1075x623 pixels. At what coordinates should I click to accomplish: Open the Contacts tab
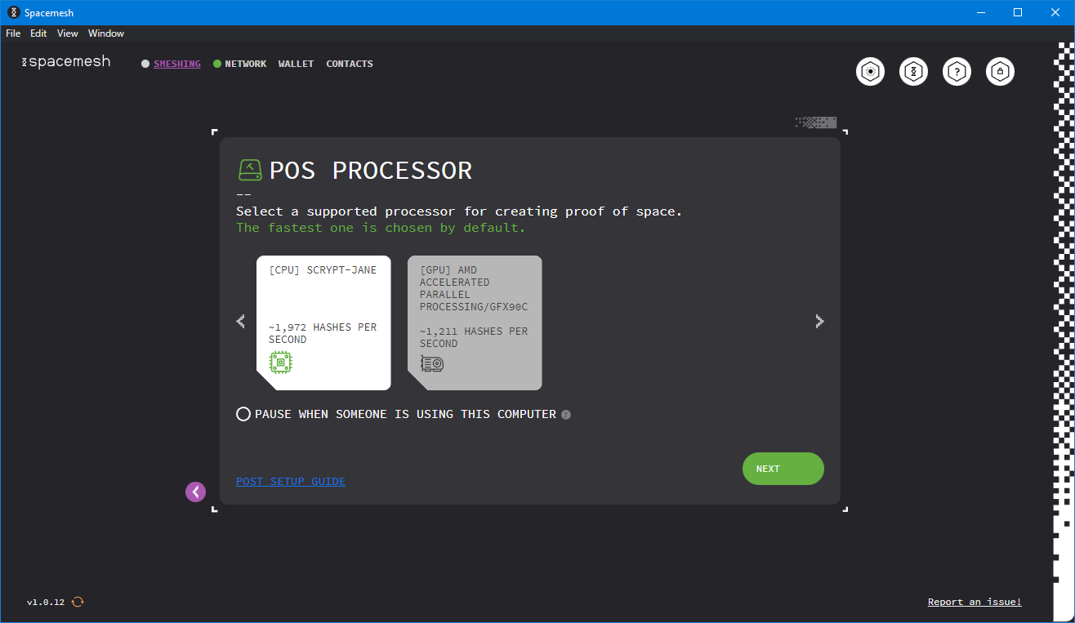(x=350, y=64)
